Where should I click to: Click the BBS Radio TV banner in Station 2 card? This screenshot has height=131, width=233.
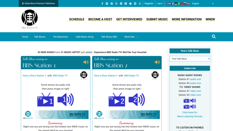(x=127, y=115)
